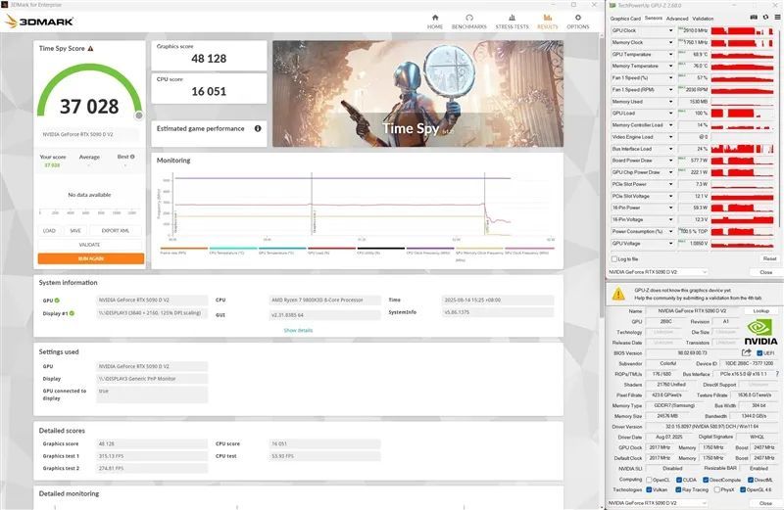Switch to the Sensors tab in GPU-Z
The height and width of the screenshot is (510, 784).
tap(653, 18)
